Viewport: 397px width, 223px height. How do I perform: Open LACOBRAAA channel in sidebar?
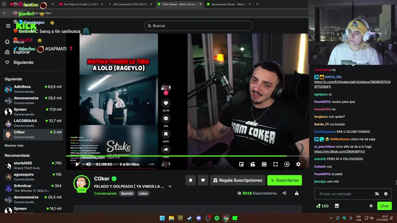click(33, 123)
